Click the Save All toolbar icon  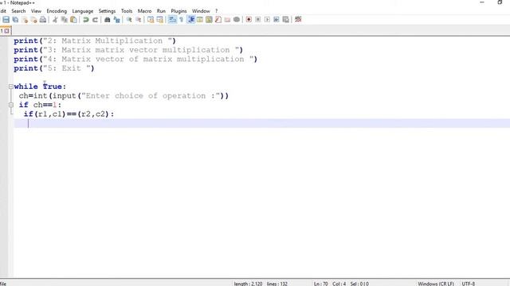pos(15,20)
